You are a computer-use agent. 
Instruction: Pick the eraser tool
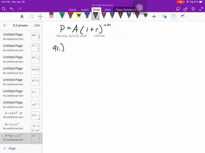click(51, 15)
